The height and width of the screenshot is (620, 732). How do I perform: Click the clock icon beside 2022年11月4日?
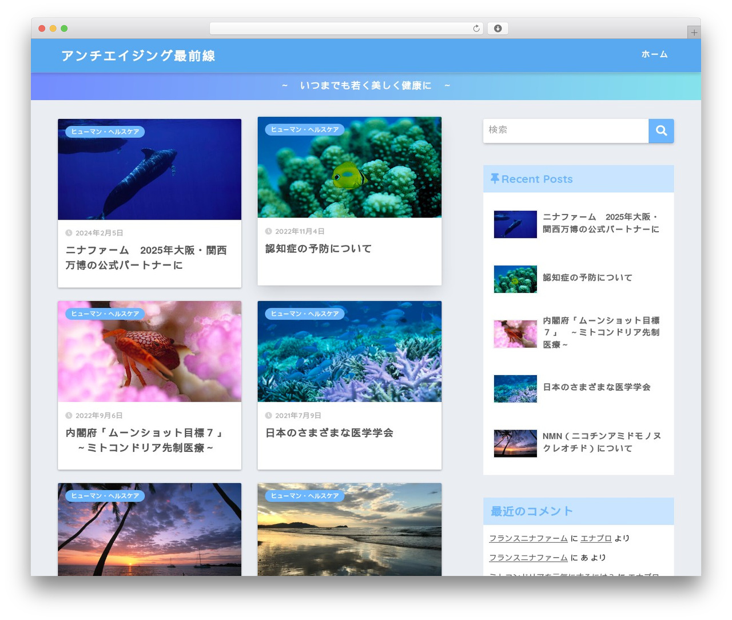click(x=268, y=231)
